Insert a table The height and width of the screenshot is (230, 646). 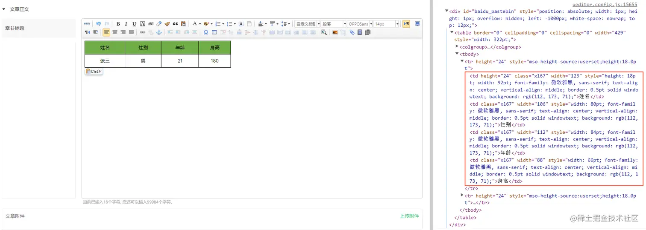(x=214, y=32)
